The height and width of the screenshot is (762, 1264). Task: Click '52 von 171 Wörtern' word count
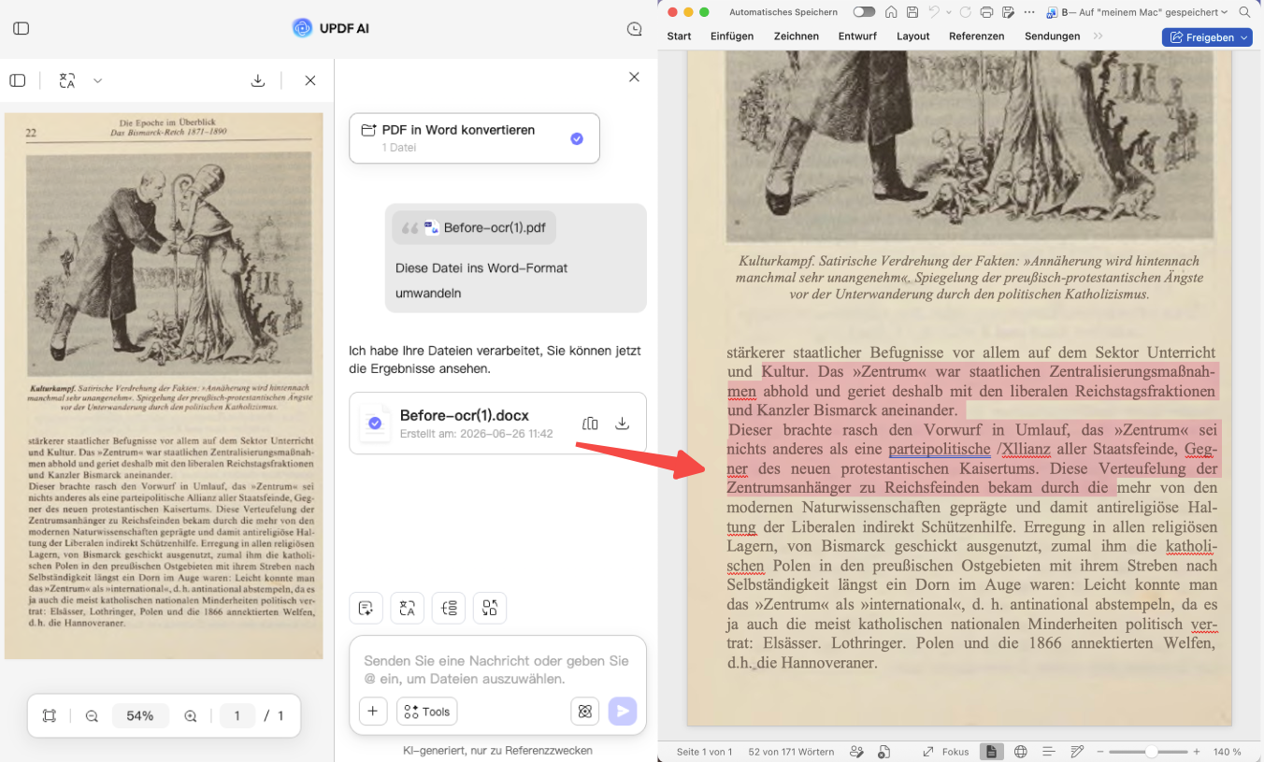pyautogui.click(x=792, y=752)
